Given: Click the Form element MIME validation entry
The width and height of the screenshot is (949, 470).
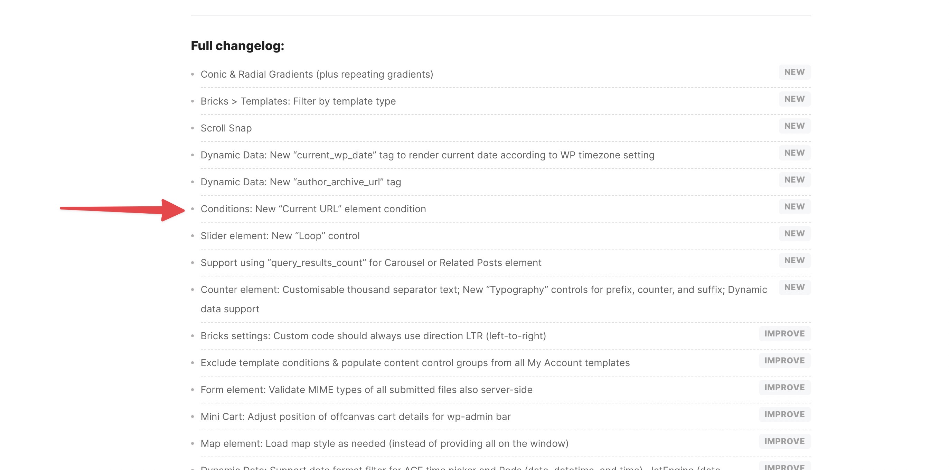Looking at the screenshot, I should click(367, 390).
